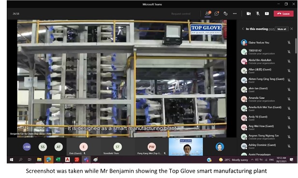
Task: Click muted mic icon beside Elaine YeeLee Yeu
Action: coord(289,43)
